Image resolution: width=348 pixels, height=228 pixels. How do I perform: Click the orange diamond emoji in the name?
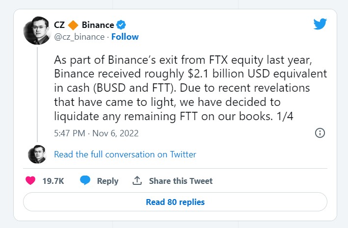tap(73, 25)
